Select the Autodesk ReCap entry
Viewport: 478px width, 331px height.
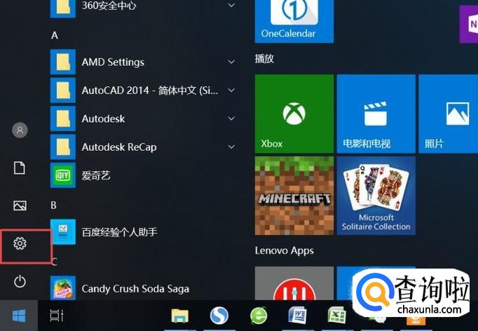143,147
